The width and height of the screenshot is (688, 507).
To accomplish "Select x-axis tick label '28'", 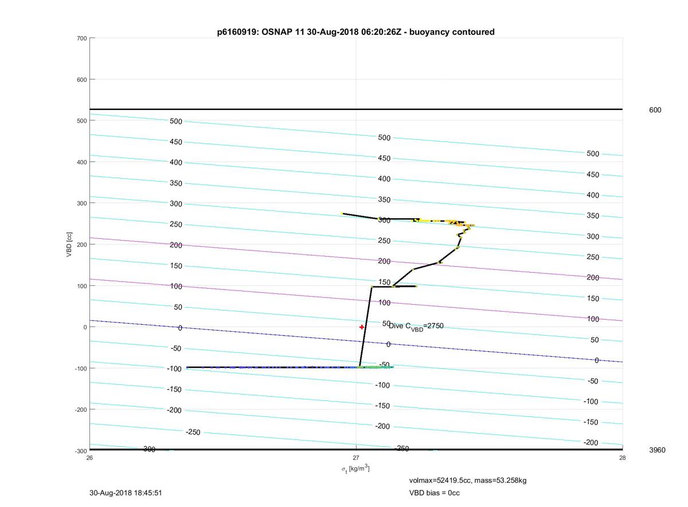I will 622,457.
